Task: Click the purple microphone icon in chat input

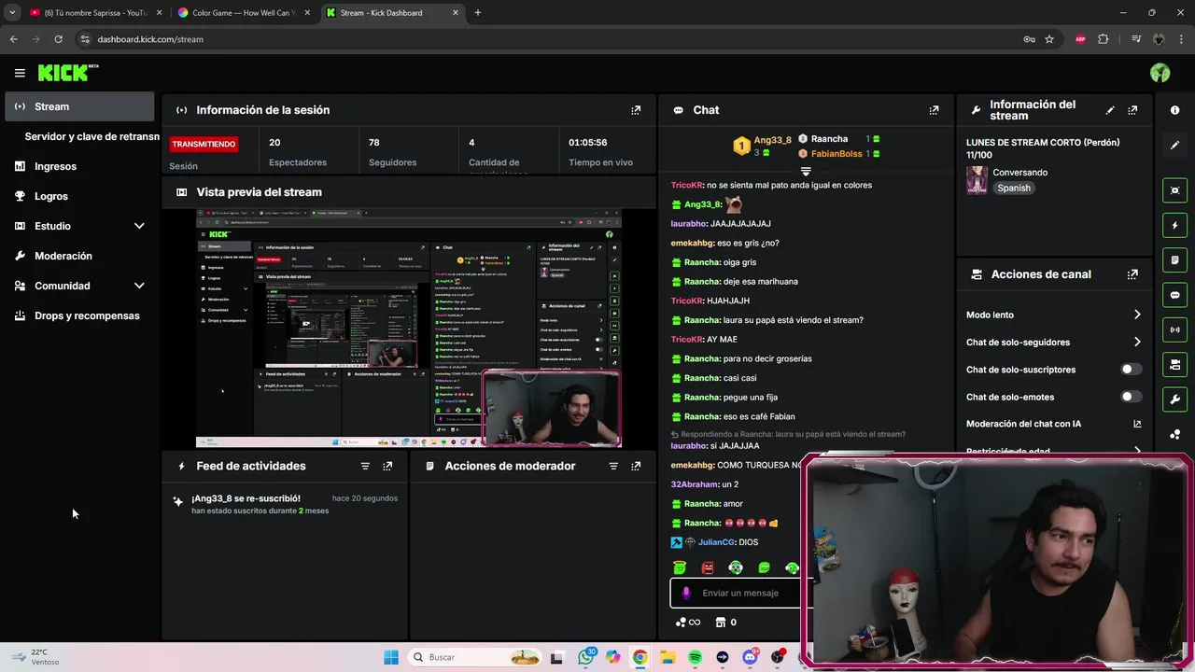Action: tap(686, 593)
